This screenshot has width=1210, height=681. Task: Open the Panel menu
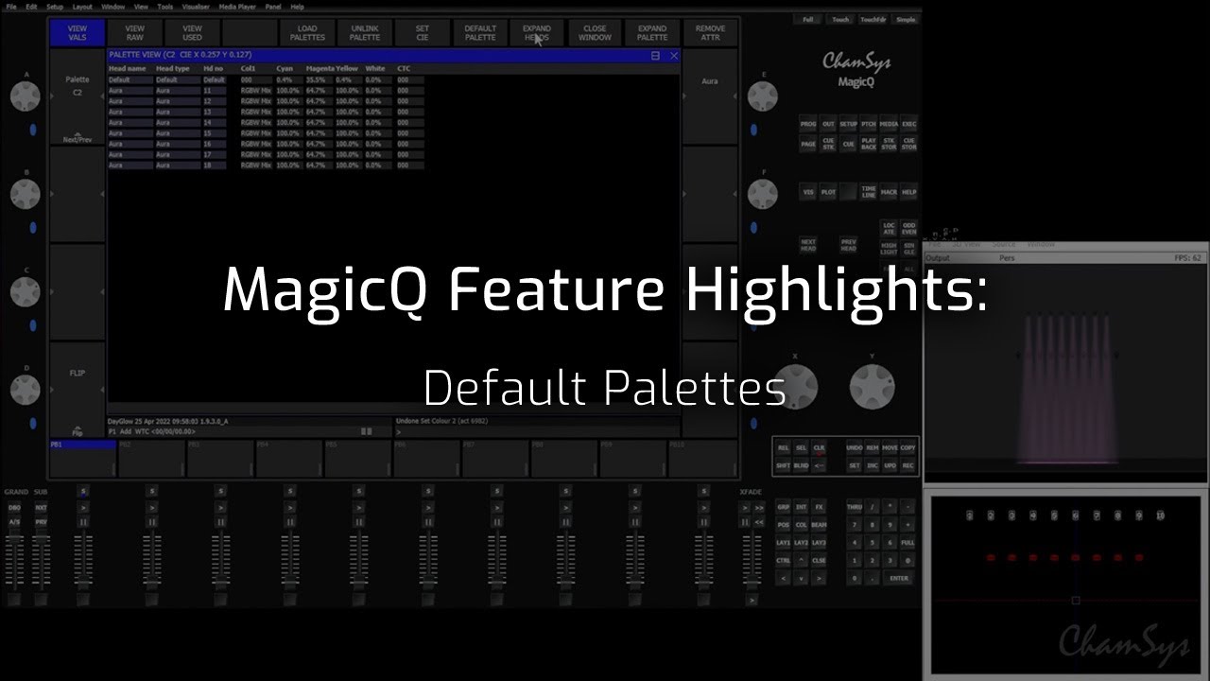(x=273, y=7)
